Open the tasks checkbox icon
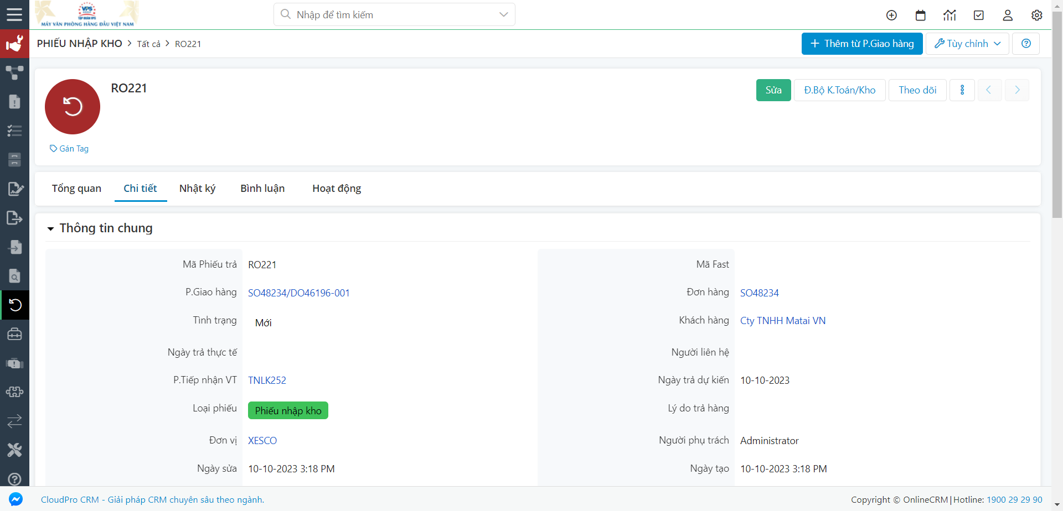This screenshot has width=1063, height=511. (x=979, y=15)
